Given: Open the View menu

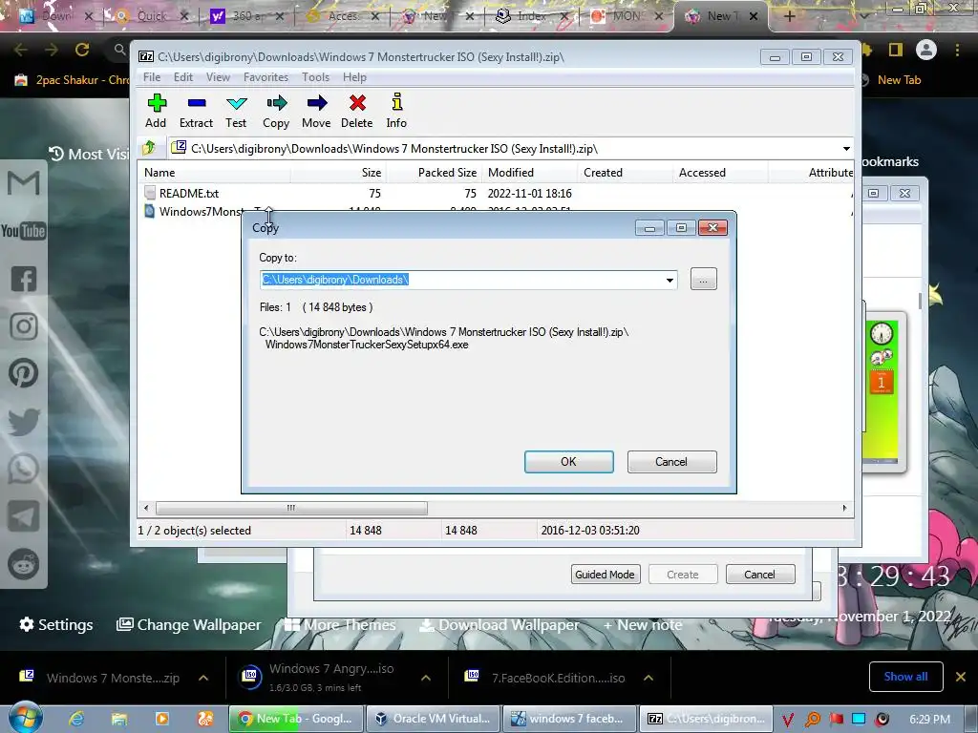Looking at the screenshot, I should (x=218, y=77).
